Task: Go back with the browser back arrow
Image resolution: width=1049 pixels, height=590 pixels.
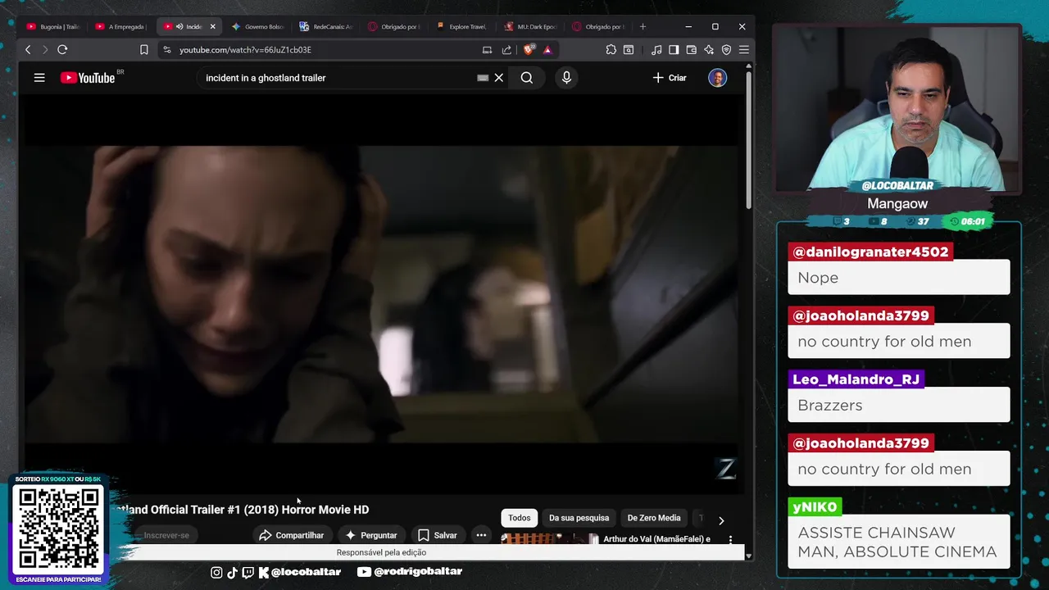Action: tap(28, 50)
